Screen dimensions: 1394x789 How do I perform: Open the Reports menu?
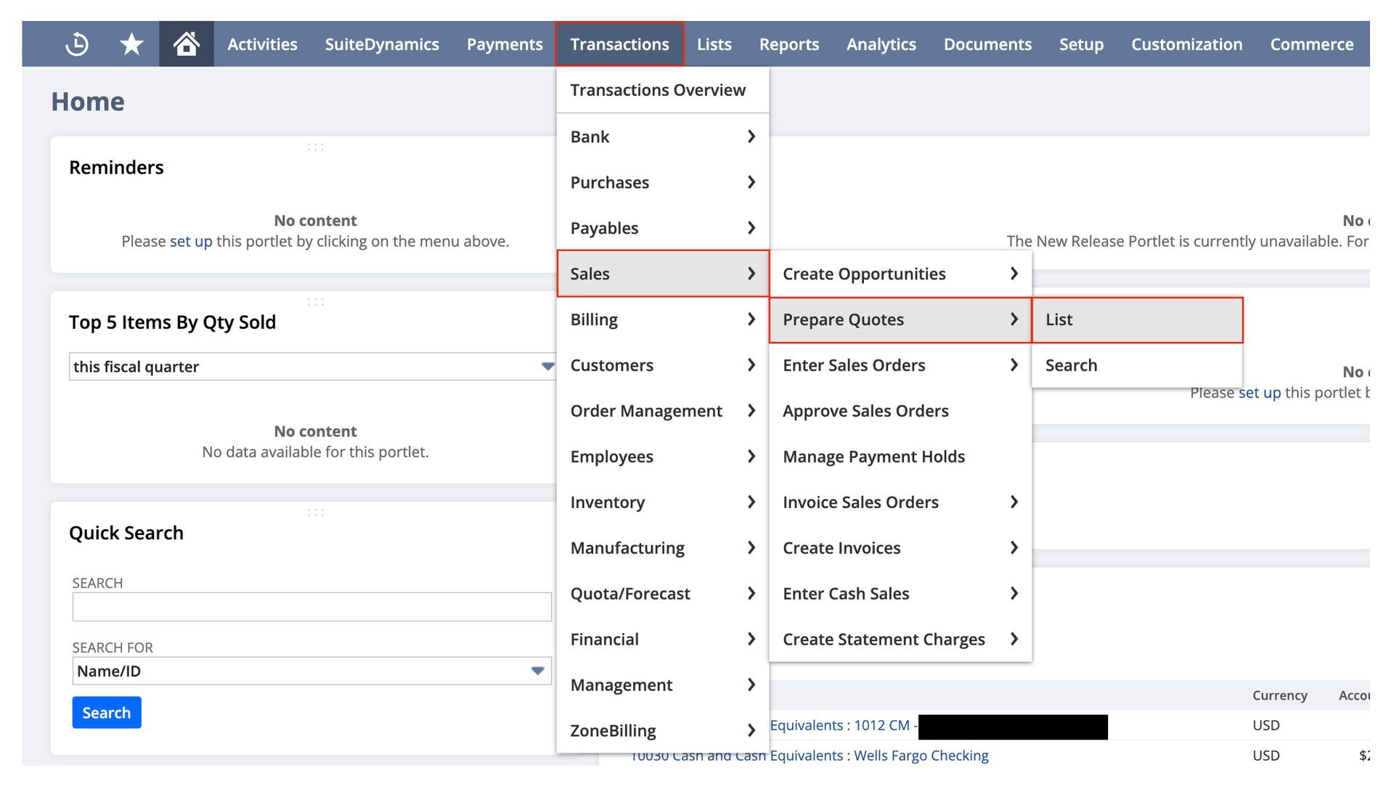pos(788,44)
